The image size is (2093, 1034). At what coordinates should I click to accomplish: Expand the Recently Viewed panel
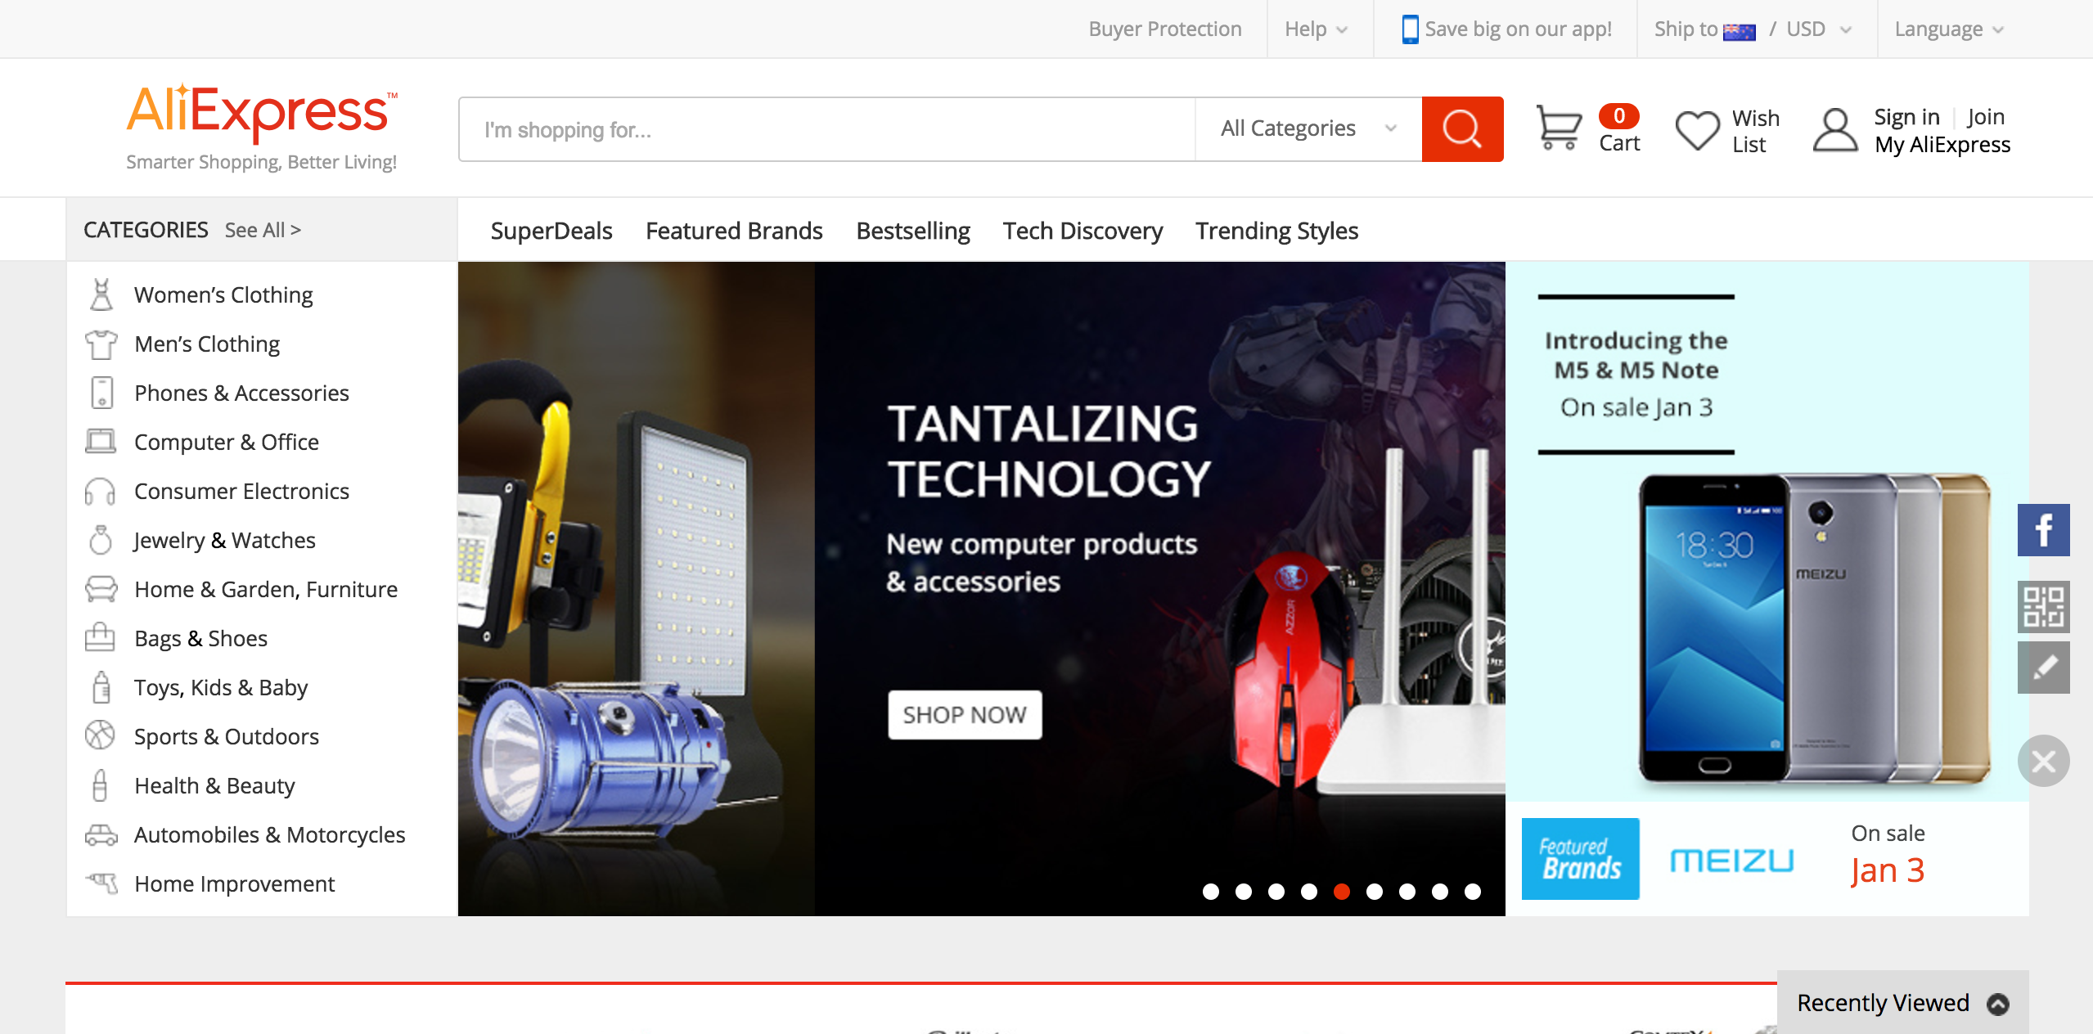(x=1902, y=1003)
